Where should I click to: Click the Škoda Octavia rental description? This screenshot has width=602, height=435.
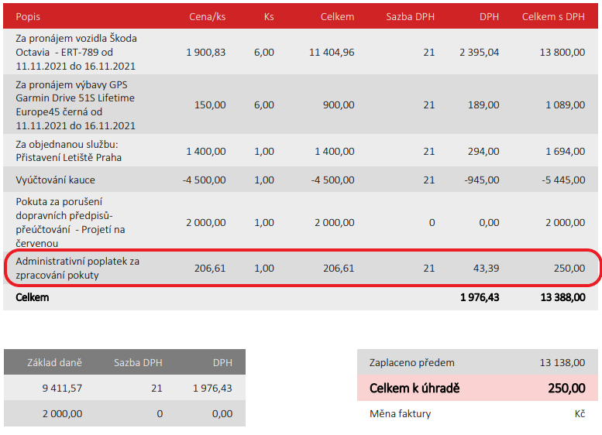tap(76, 52)
